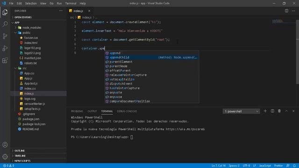Open the Search view in activity bar
Image resolution: width=299 pixels, height=168 pixels.
click(x=5, y=24)
